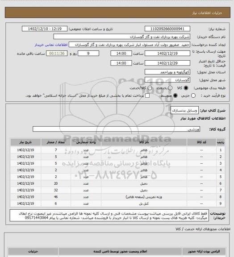Click وزنه تمرینی (صفحه هالتر) item name
Image resolution: width=234 pixels, height=257 pixels.
coord(144,197)
